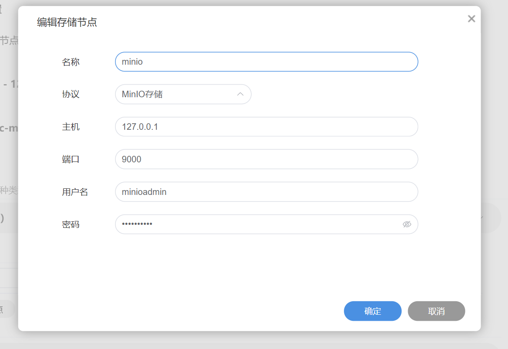Select the 端口 field showing 9000
Screen dimensions: 508x349
click(266, 159)
